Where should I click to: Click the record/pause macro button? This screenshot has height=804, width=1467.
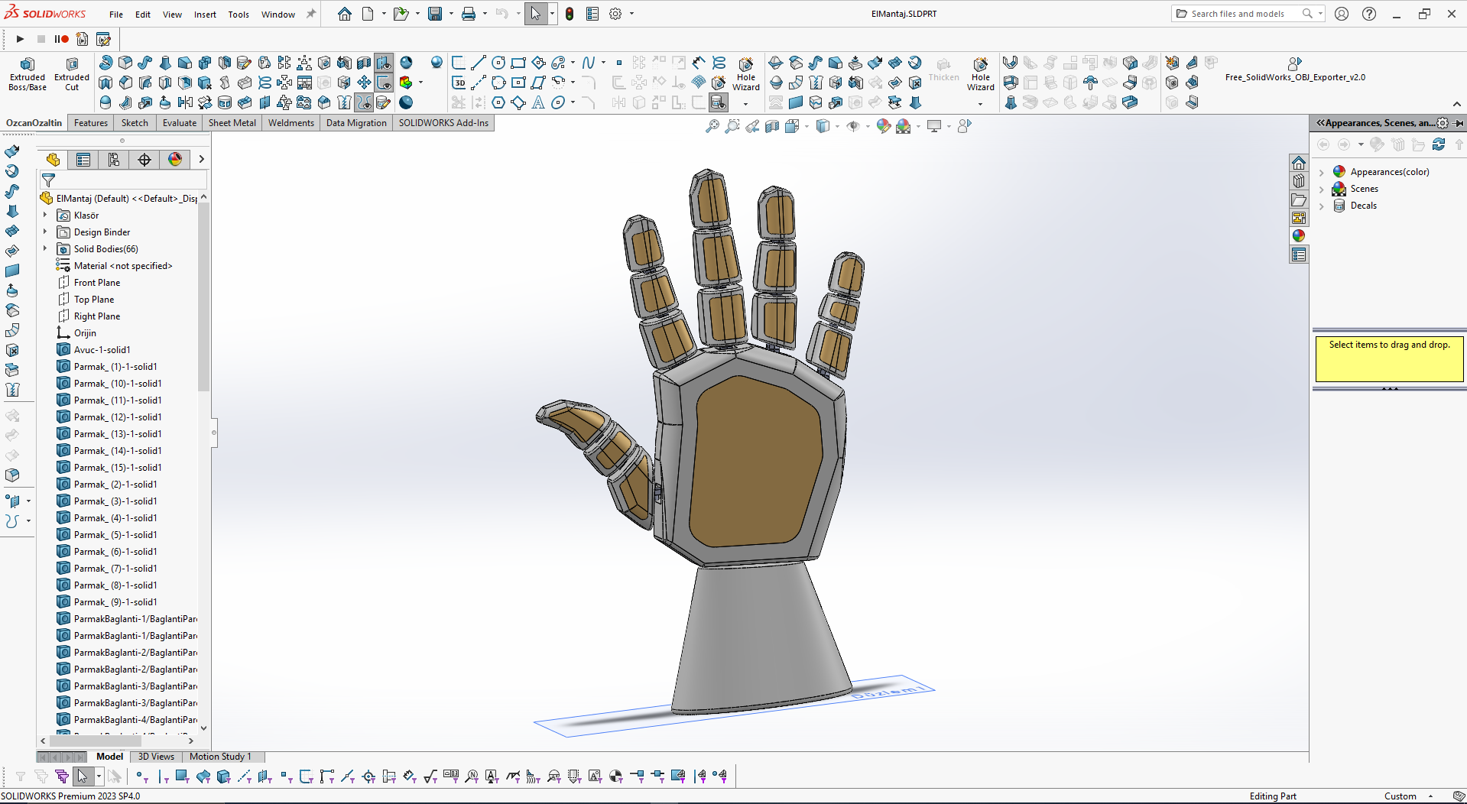tap(62, 39)
